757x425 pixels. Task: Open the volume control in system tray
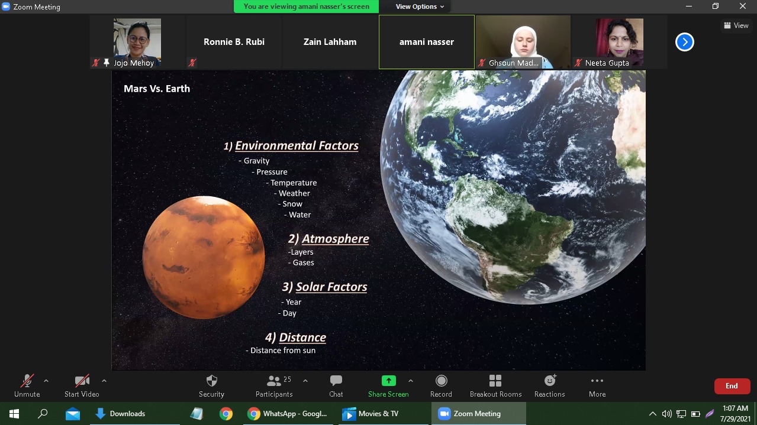pos(667,414)
